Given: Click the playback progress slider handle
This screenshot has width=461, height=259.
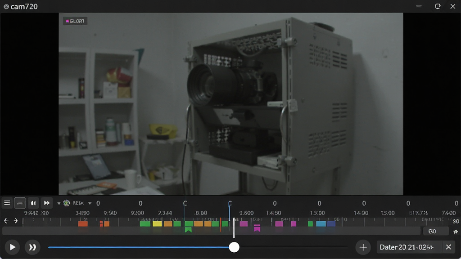Looking at the screenshot, I should [x=234, y=247].
